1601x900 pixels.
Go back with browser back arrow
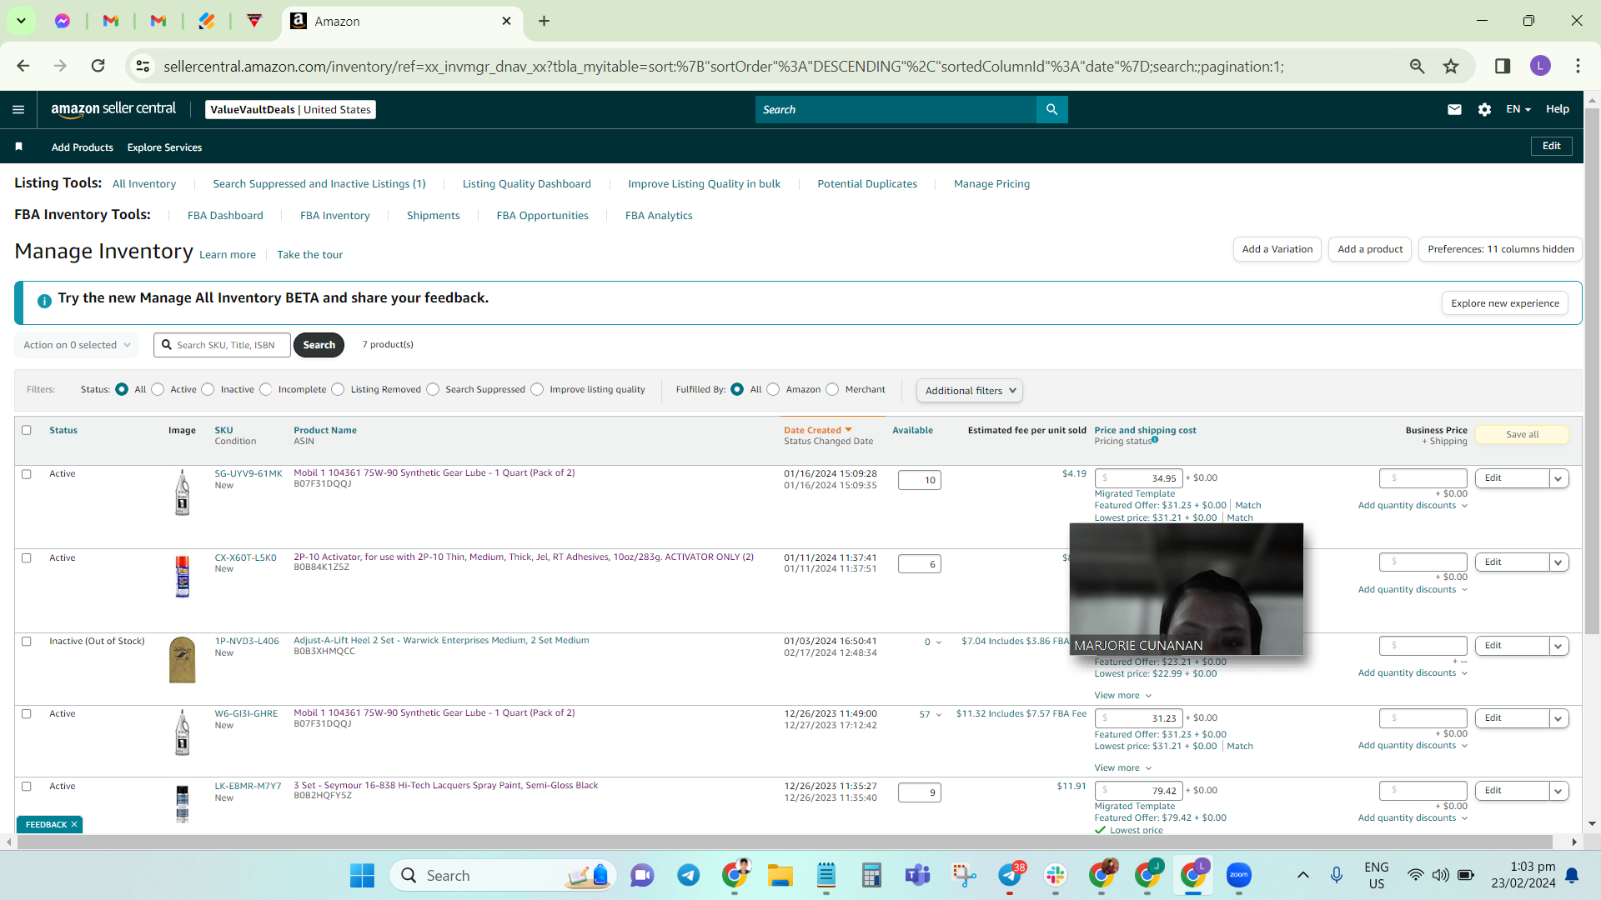pos(23,66)
